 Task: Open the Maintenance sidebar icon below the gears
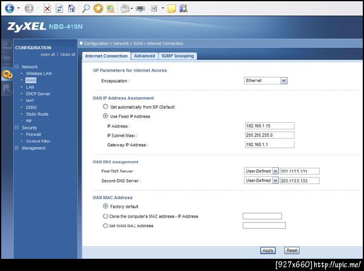click(x=7, y=89)
